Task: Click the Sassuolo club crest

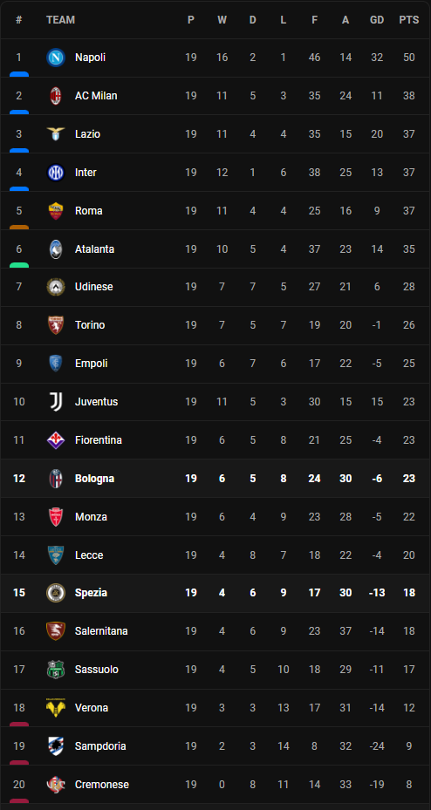Action: [x=55, y=669]
